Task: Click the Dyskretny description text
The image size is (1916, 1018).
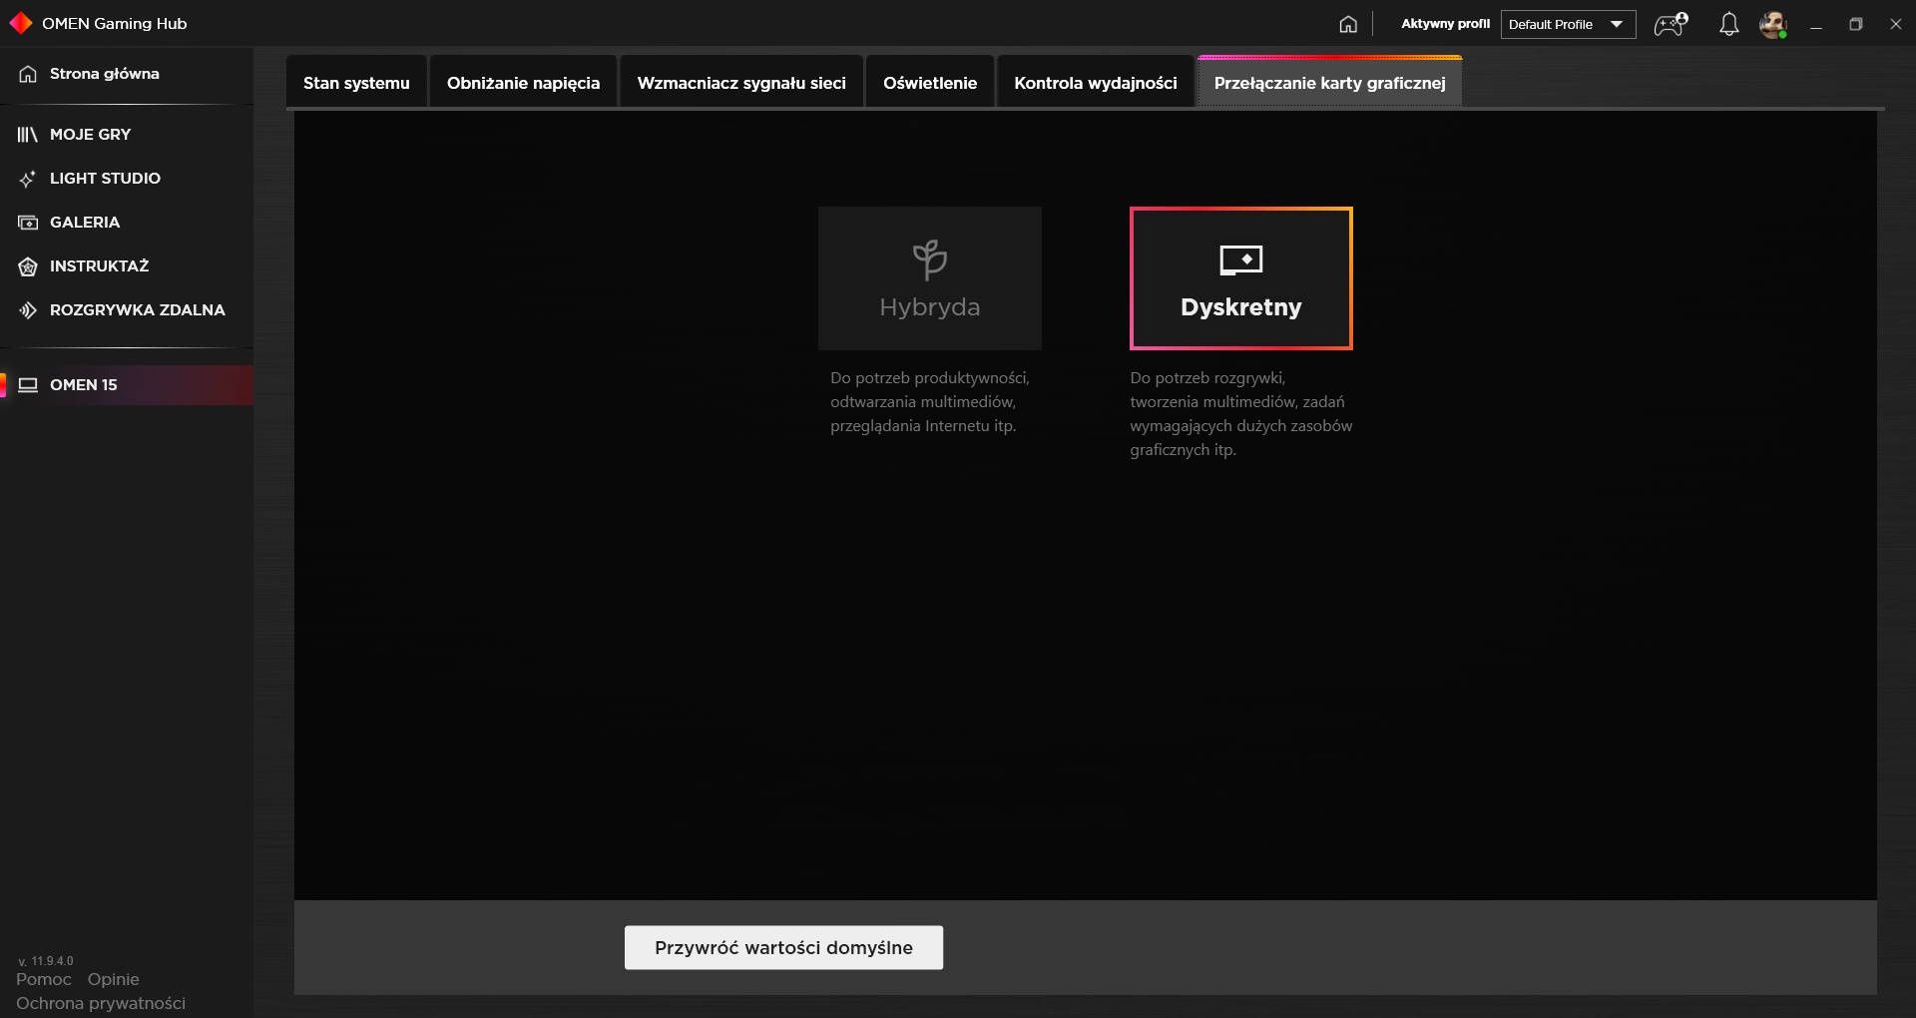Action: (x=1241, y=414)
